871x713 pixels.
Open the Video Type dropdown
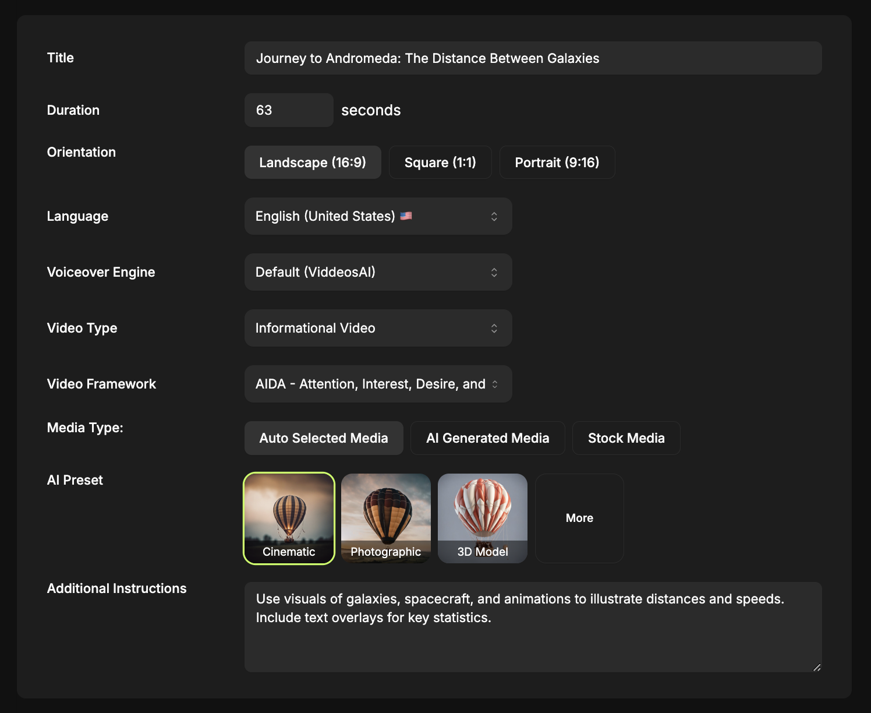click(x=378, y=328)
